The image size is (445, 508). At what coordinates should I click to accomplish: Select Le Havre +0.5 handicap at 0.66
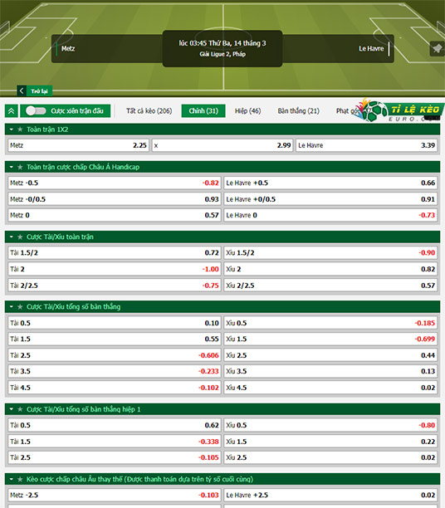[330, 183]
